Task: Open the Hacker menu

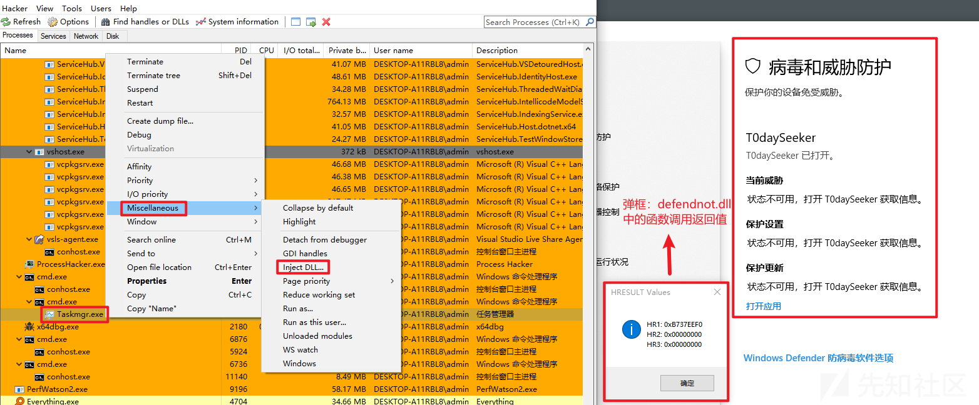Action: [15, 8]
